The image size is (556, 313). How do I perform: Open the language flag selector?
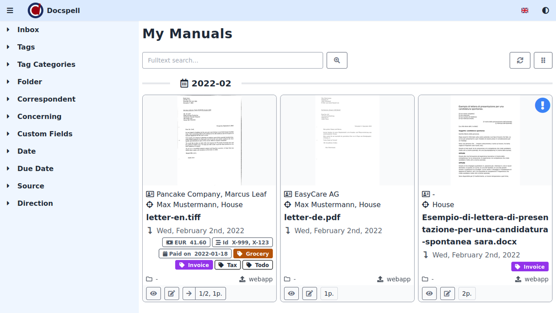point(524,11)
